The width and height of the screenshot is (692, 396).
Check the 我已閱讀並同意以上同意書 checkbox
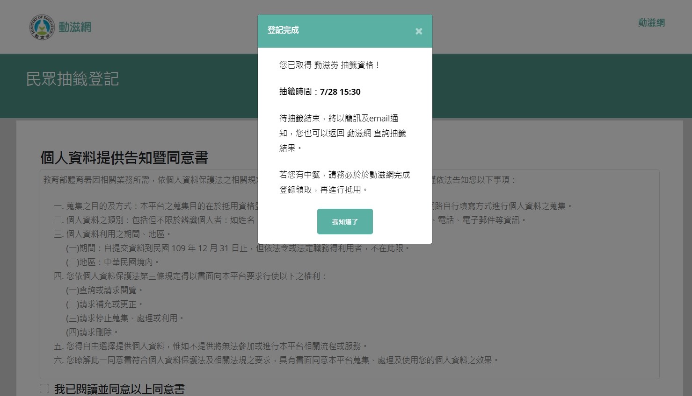[x=44, y=389]
